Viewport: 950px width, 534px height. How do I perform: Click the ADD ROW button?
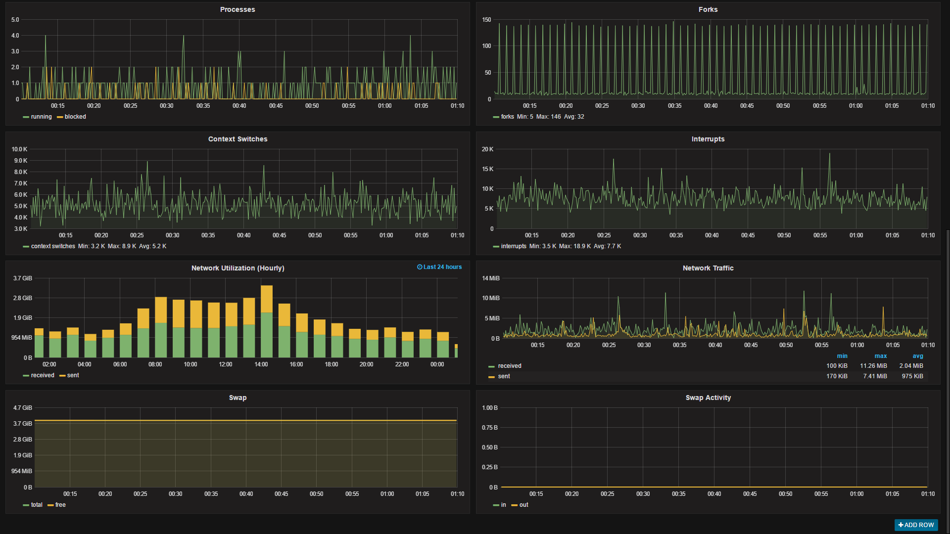(916, 525)
